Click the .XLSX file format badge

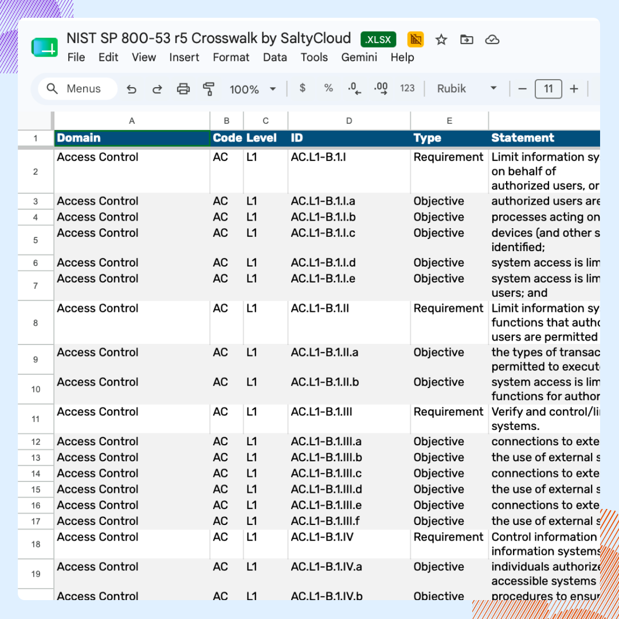(x=378, y=40)
